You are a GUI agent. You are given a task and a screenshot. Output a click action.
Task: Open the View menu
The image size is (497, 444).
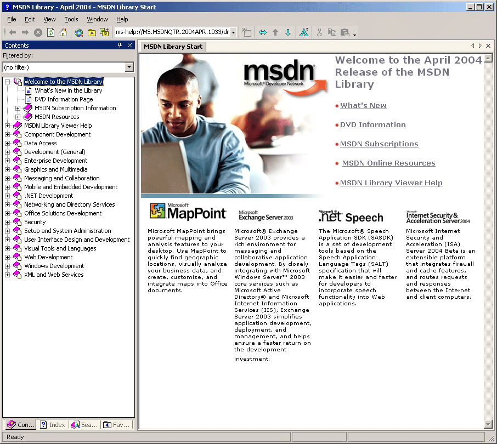coord(49,19)
